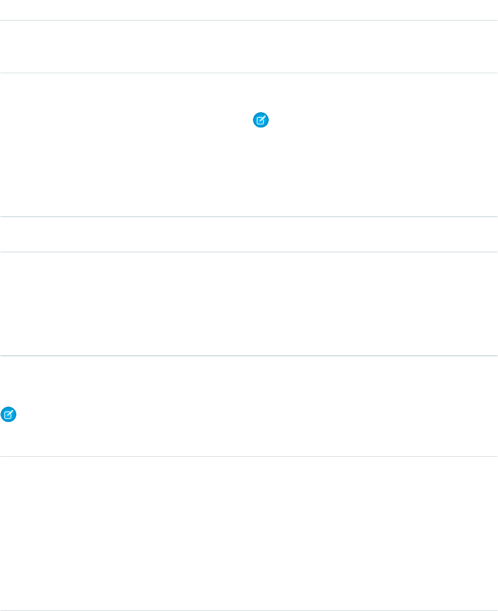Click the divider line directly above the centered note icon row
Screen dimensions: 498x611
(249, 73)
